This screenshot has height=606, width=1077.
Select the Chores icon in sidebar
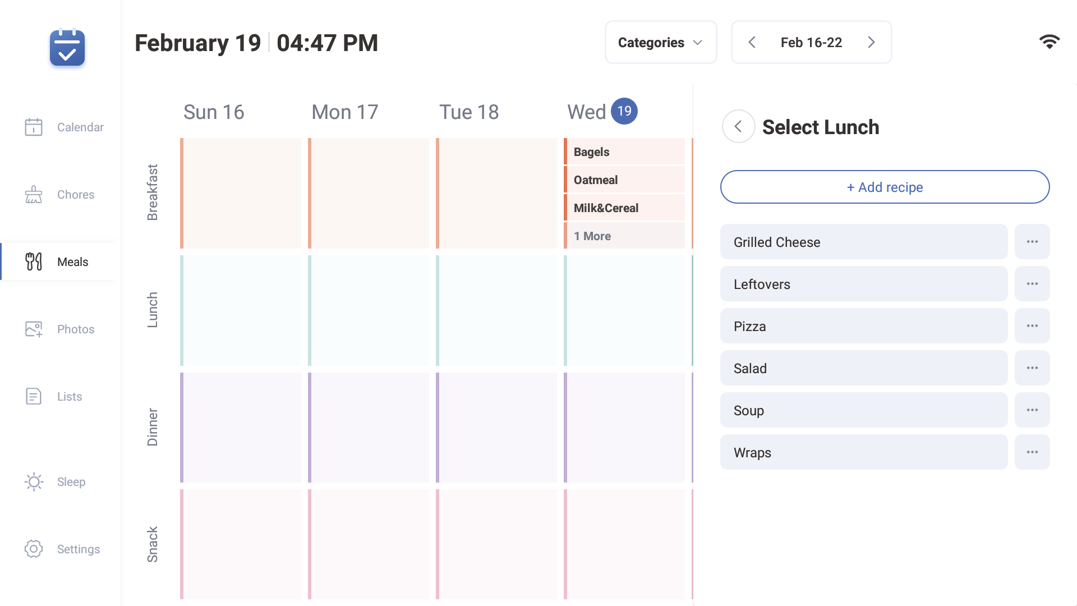click(33, 194)
